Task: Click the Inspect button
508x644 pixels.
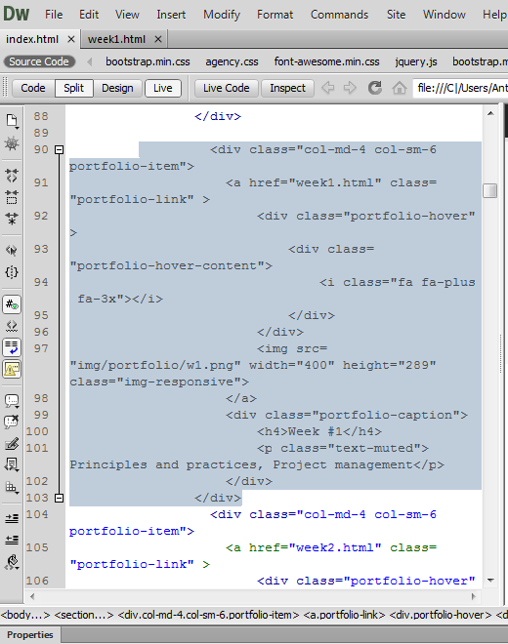Action: pos(287,88)
